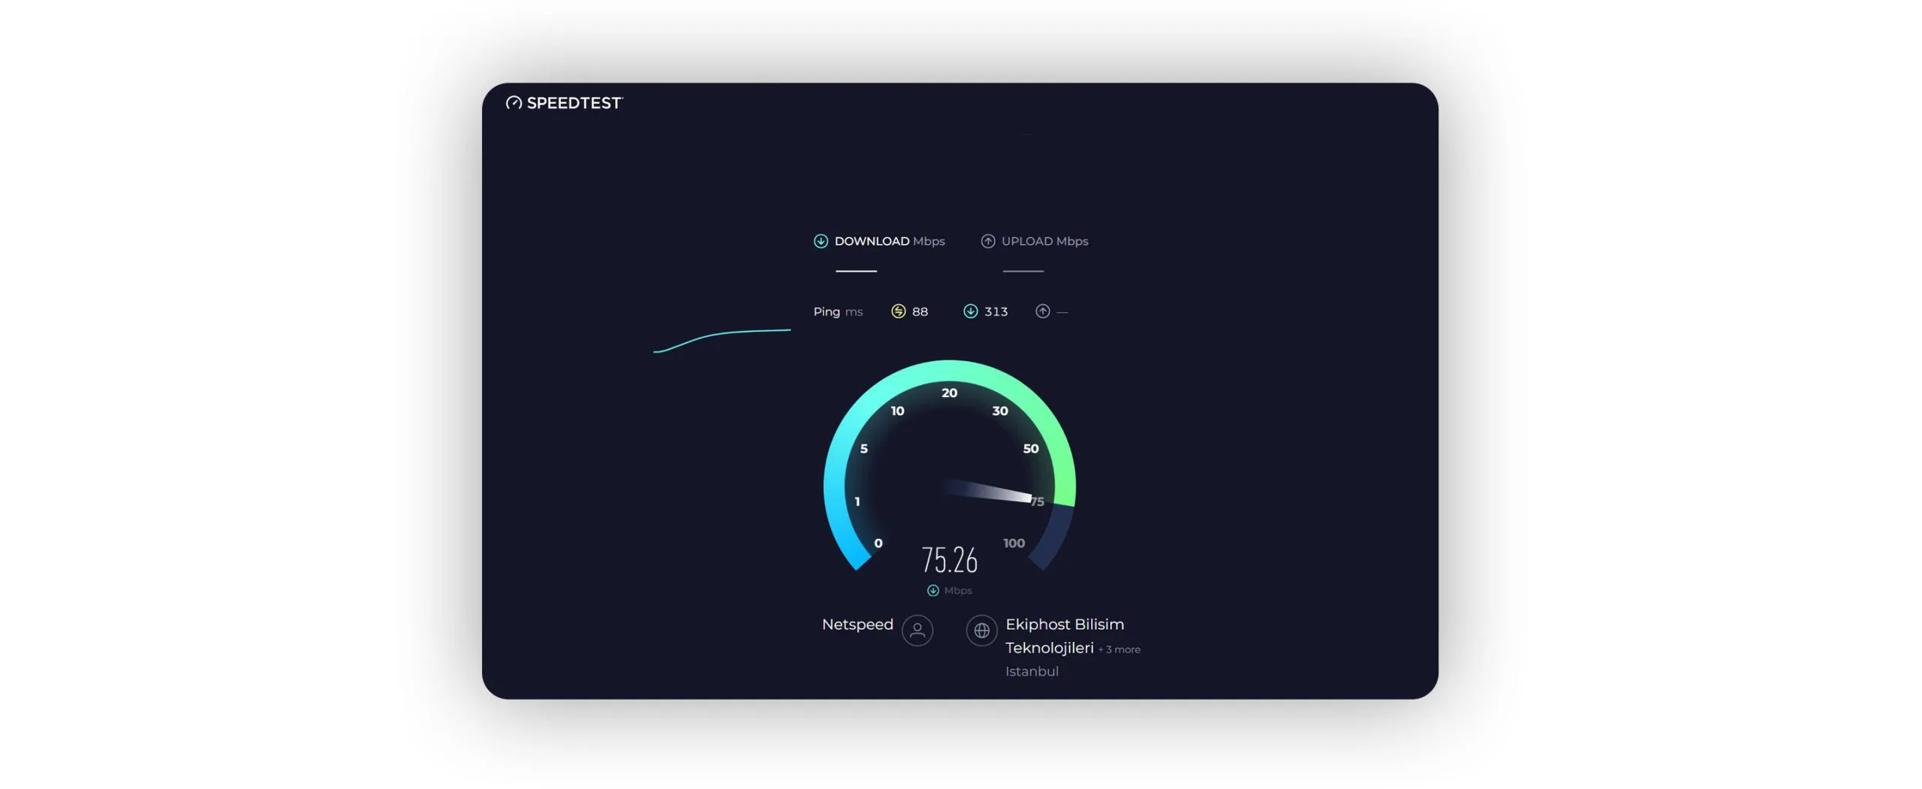
Task: Select the UPLOAD Mbps label
Action: tap(1044, 241)
